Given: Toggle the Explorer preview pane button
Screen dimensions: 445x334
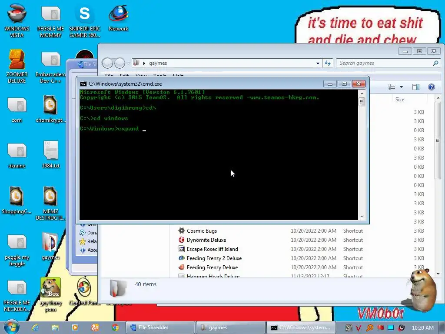Looking at the screenshot, I should pos(416,87).
